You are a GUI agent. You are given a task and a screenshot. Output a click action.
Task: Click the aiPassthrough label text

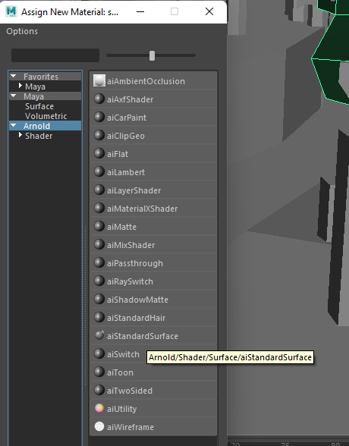click(x=135, y=263)
